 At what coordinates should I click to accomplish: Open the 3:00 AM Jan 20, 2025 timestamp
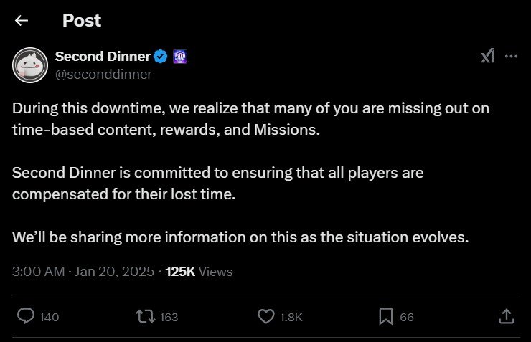point(83,272)
